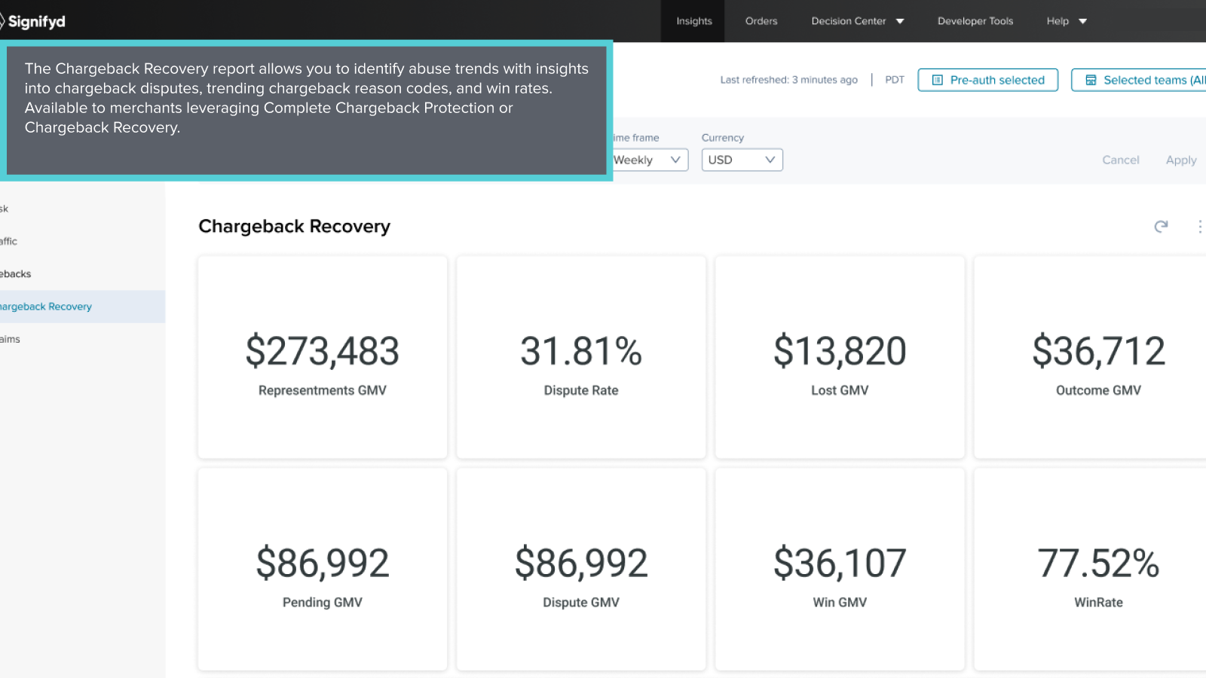
Task: Click the Win GMV card
Action: click(840, 570)
